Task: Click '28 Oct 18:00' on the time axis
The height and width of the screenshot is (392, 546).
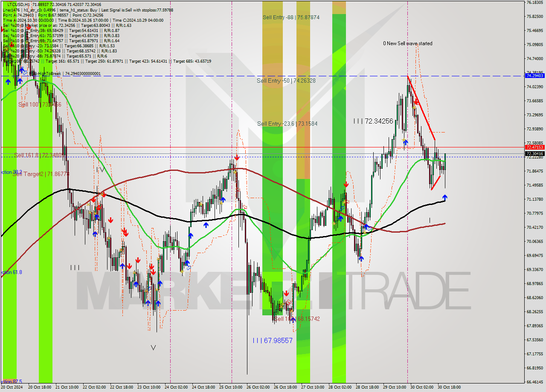Action: click(x=367, y=387)
